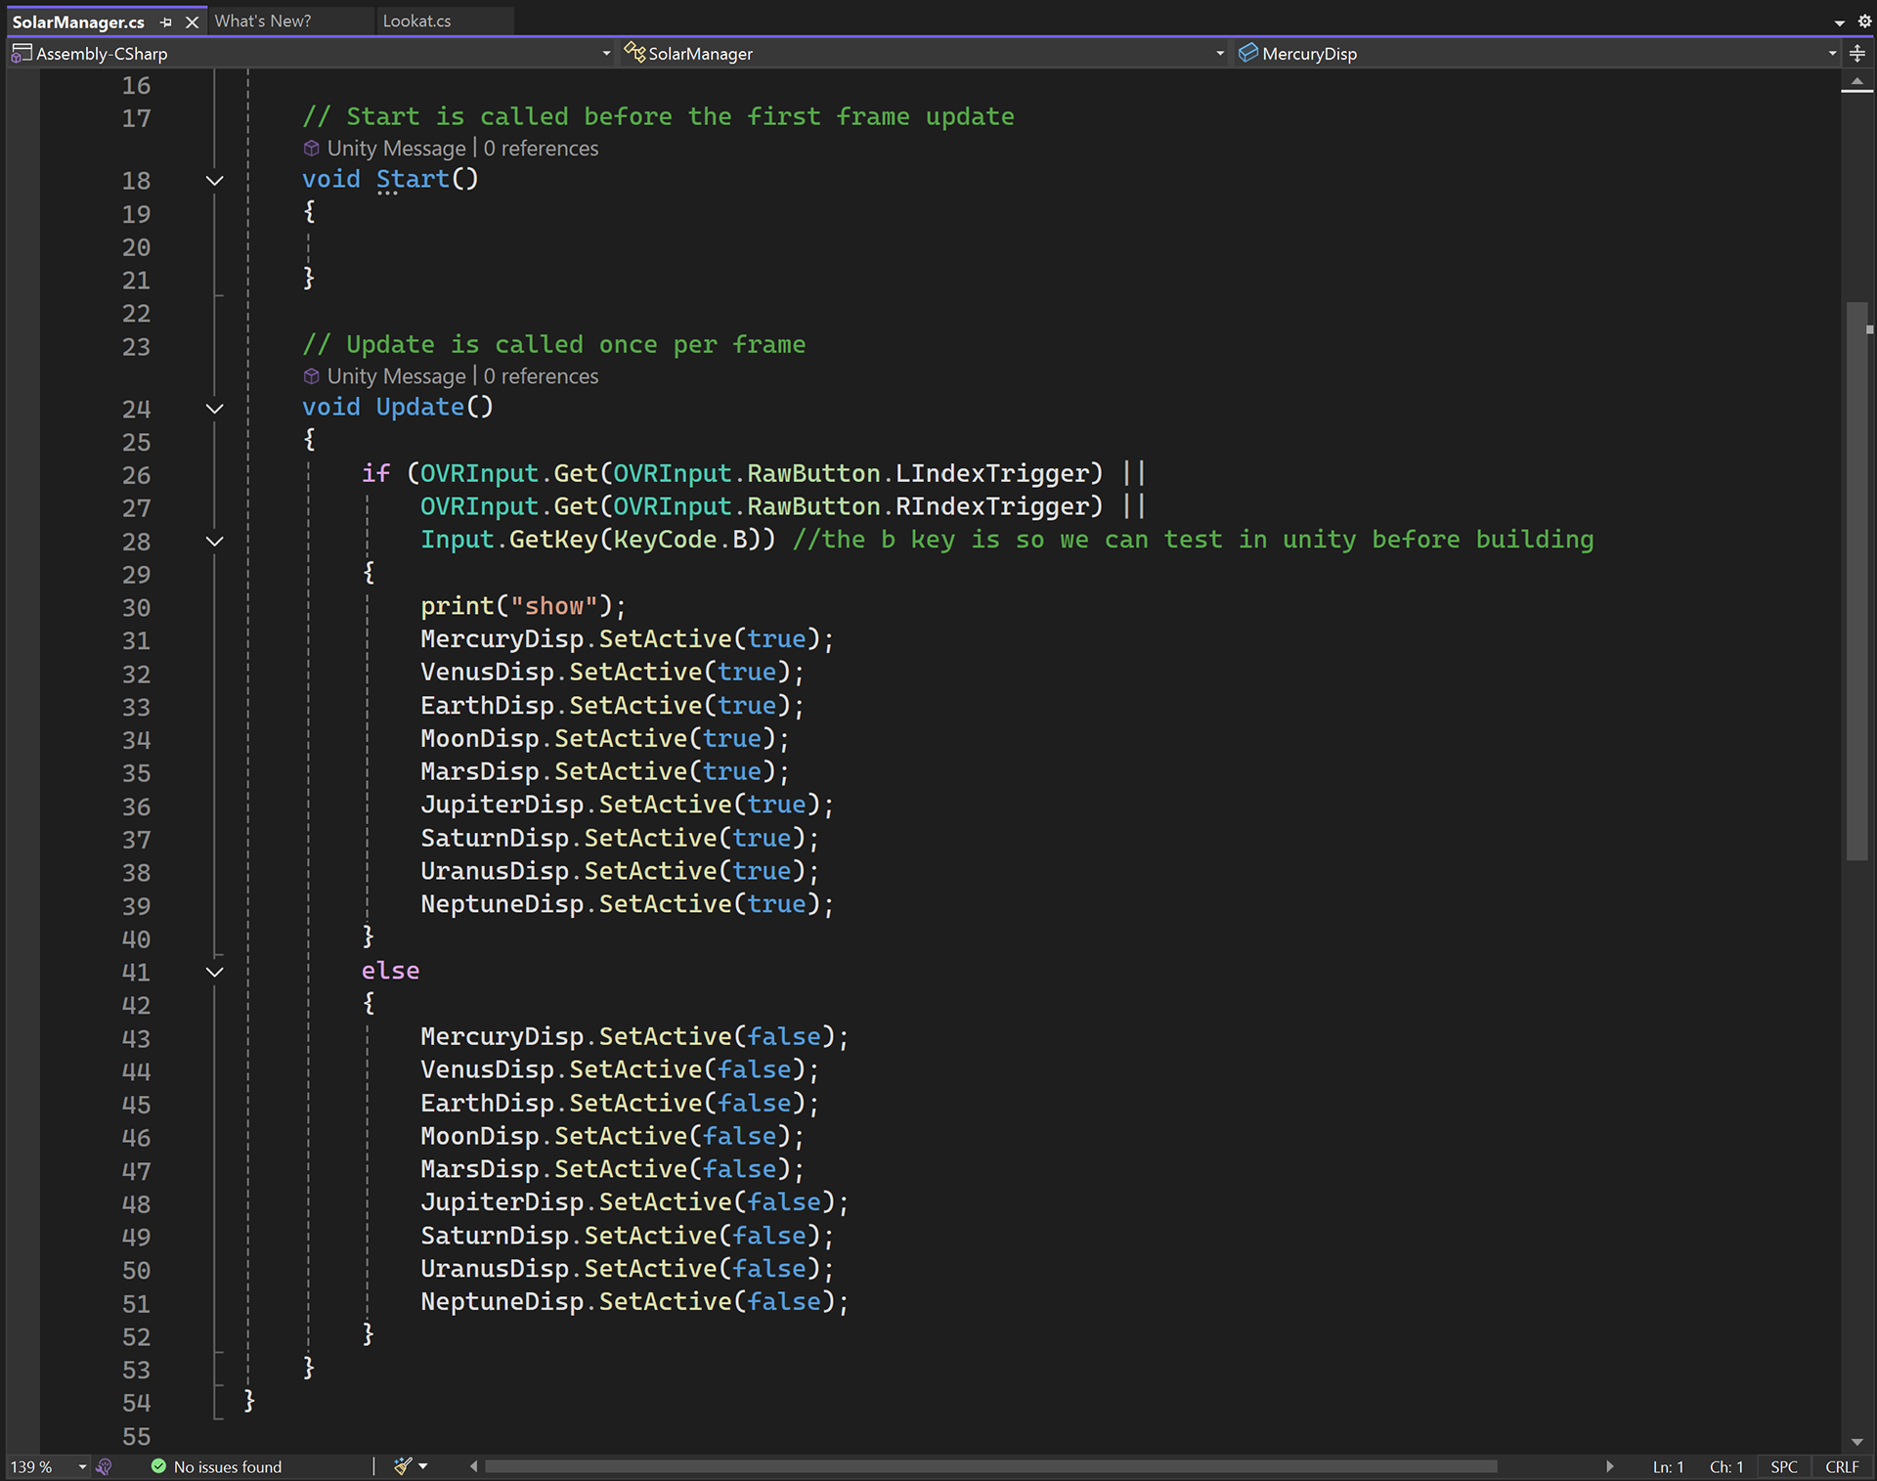Open the tab overflow list arrow
This screenshot has height=1481, width=1877.
click(1839, 22)
